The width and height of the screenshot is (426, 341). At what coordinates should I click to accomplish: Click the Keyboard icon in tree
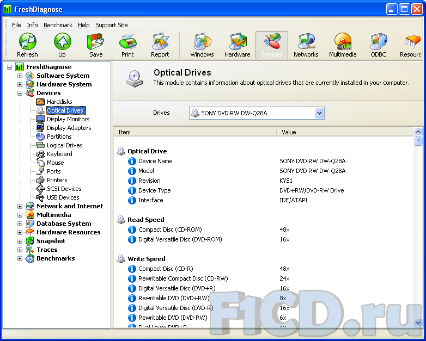(x=40, y=154)
